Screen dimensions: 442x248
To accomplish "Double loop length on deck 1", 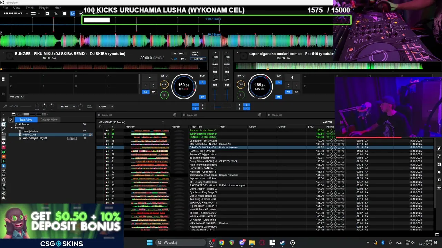I will [154, 85].
